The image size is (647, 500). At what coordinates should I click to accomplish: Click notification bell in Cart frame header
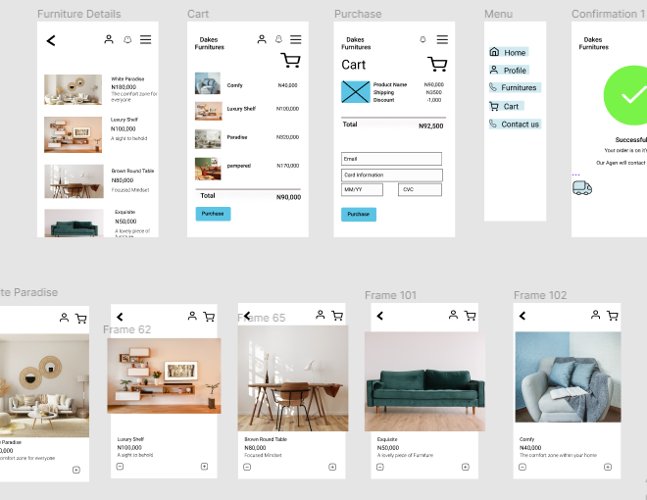(279, 39)
